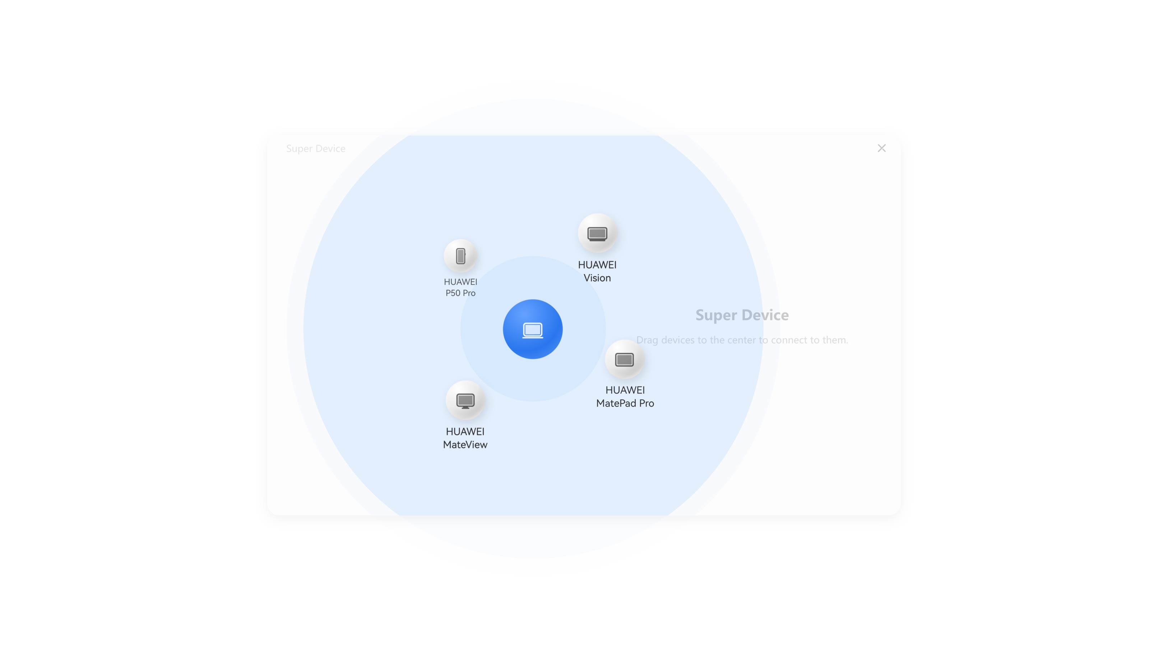This screenshot has width=1168, height=657.
Task: Select the HUAWEI MatePad Pro tablet icon
Action: click(624, 359)
